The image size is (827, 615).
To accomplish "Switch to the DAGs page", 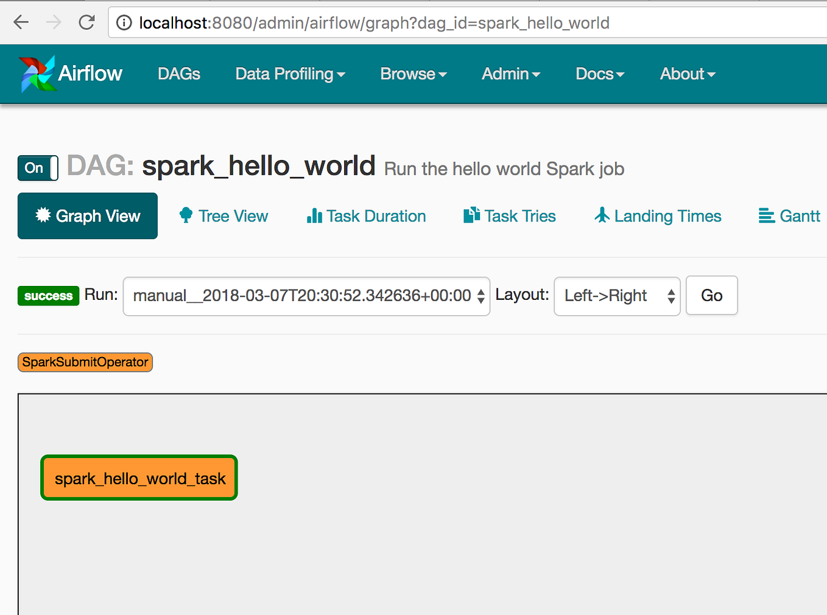I will [x=178, y=74].
